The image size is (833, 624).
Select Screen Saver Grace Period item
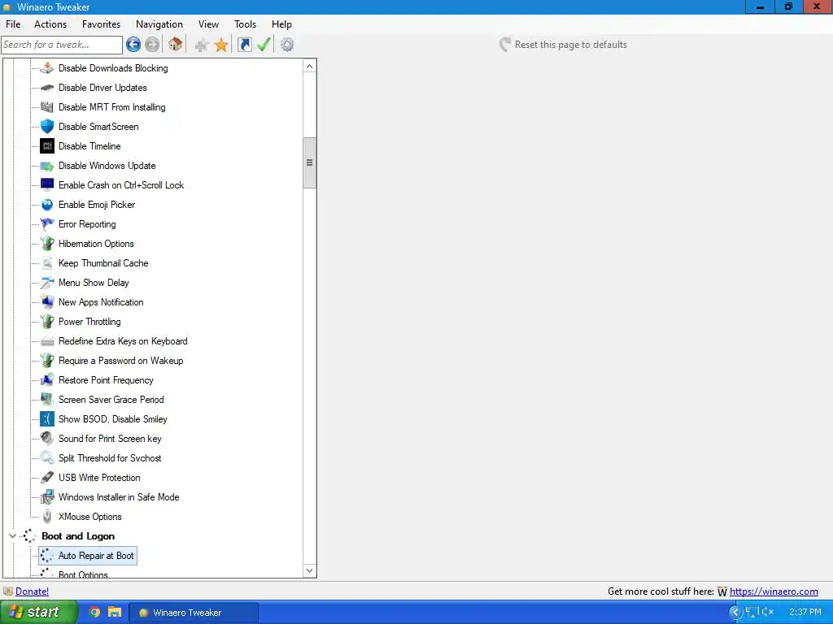pos(111,400)
